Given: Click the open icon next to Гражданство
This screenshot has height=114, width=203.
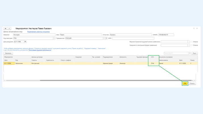Looking at the screenshot, I should [x=106, y=38].
